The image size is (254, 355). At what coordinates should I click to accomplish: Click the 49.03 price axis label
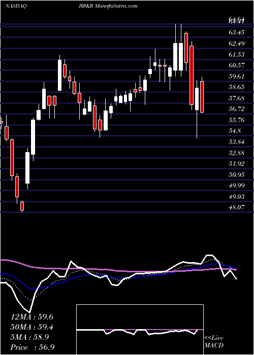tap(237, 196)
